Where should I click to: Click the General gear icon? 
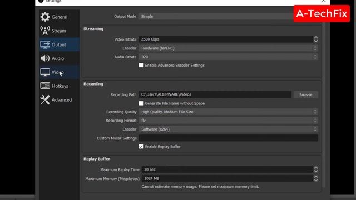[x=45, y=17]
